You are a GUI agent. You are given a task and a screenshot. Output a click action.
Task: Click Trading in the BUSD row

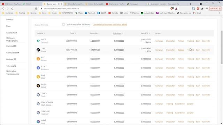191,86
